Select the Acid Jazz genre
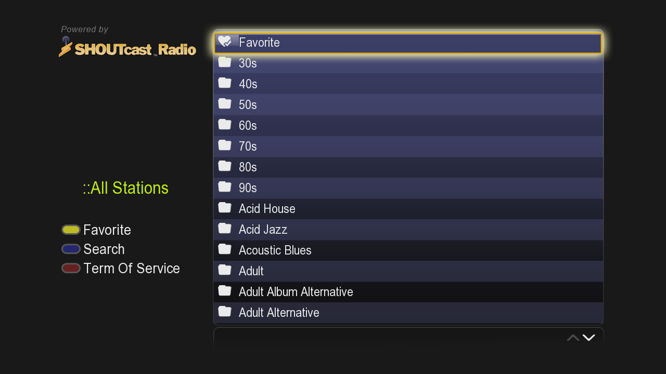666x374 pixels. (x=263, y=230)
